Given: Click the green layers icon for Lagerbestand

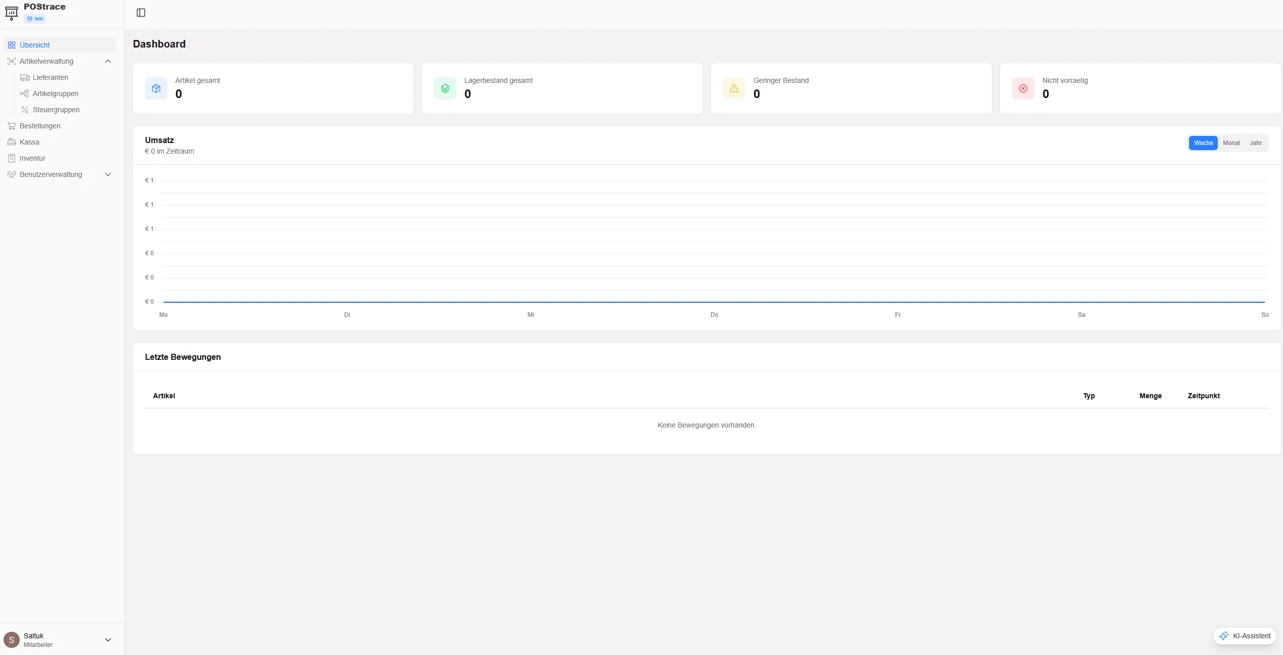Looking at the screenshot, I should click(445, 88).
